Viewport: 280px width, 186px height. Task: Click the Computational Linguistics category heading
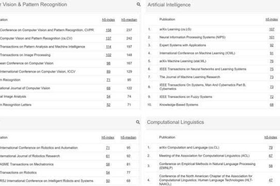click(175, 122)
